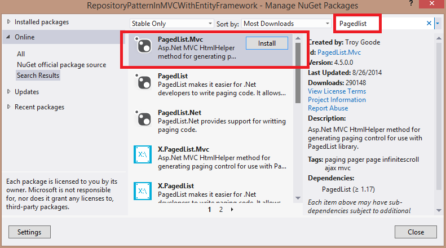Open the search box dropdown arrow
Image resolution: width=446 pixels, height=248 pixels.
point(438,23)
